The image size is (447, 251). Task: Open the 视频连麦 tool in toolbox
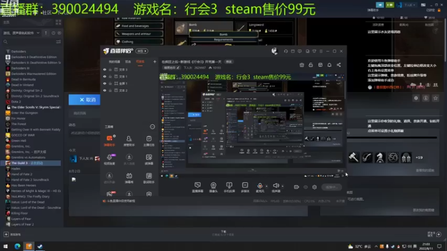point(110,160)
